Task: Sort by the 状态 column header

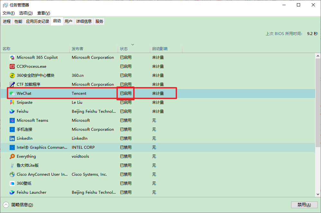Action: click(x=134, y=48)
